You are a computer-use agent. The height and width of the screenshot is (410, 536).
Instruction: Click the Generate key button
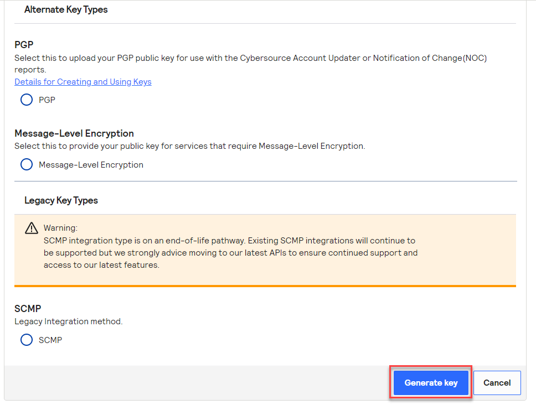pyautogui.click(x=430, y=382)
